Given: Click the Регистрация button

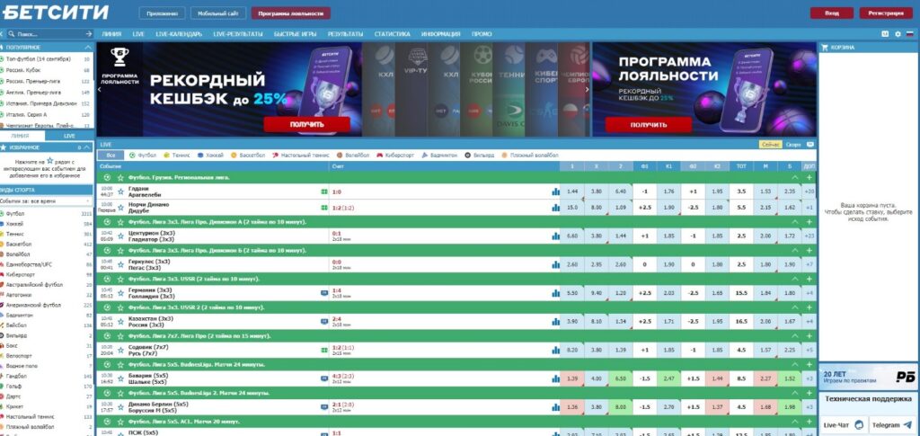Looking at the screenshot, I should click(886, 13).
